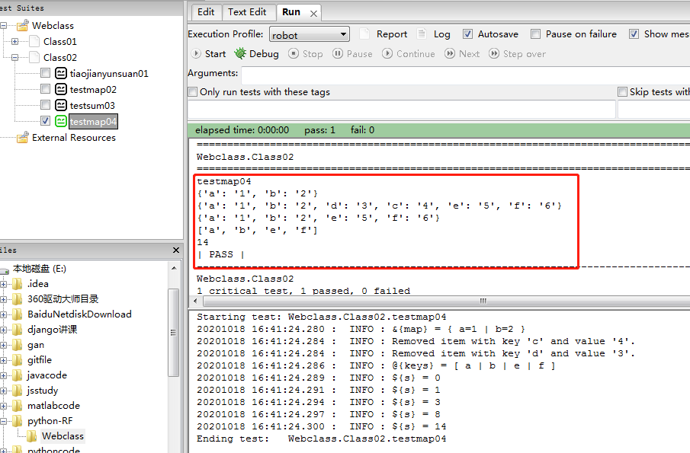The width and height of the screenshot is (690, 453).
Task: Click the Next step button
Action: [x=462, y=53]
